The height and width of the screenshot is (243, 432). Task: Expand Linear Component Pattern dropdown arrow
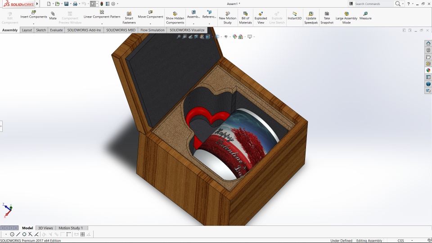point(102,23)
